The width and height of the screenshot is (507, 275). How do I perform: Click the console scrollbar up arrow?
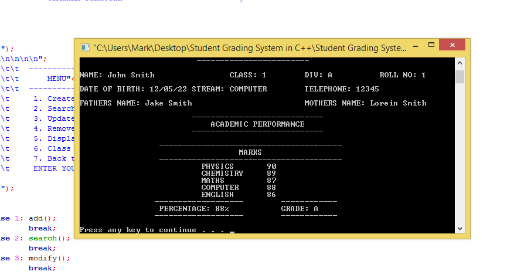click(460, 63)
